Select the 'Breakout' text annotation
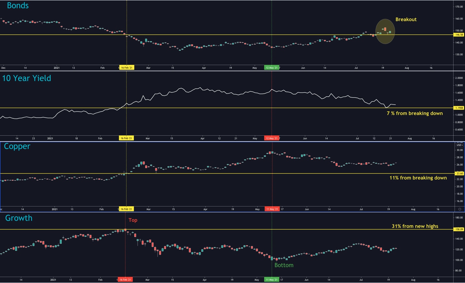The width and height of the screenshot is (465, 283). pyautogui.click(x=406, y=20)
